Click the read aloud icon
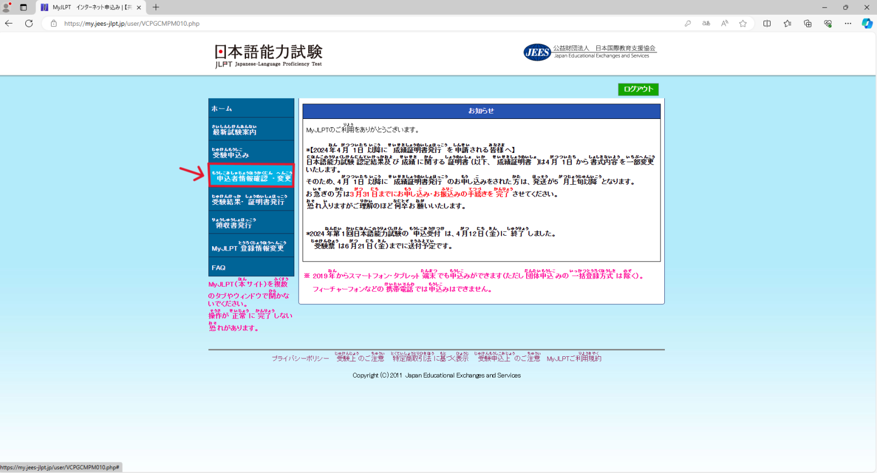877x473 pixels. tap(725, 23)
